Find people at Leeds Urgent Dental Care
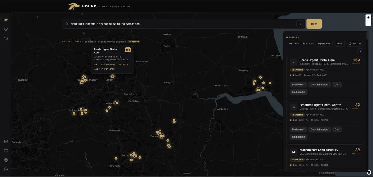Image resolution: width=373 pixels, height=177 pixels. click(x=298, y=92)
